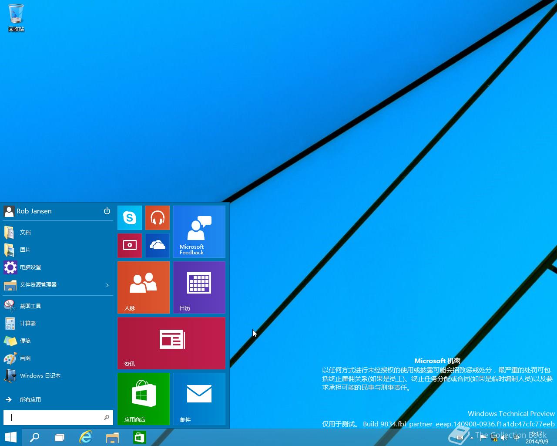Click the Windows Start button
This screenshot has width=557, height=446.
[10, 437]
